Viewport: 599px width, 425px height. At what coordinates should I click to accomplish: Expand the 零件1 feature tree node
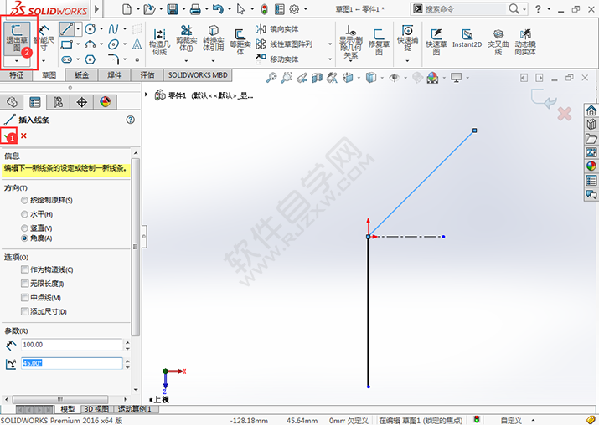click(x=146, y=95)
